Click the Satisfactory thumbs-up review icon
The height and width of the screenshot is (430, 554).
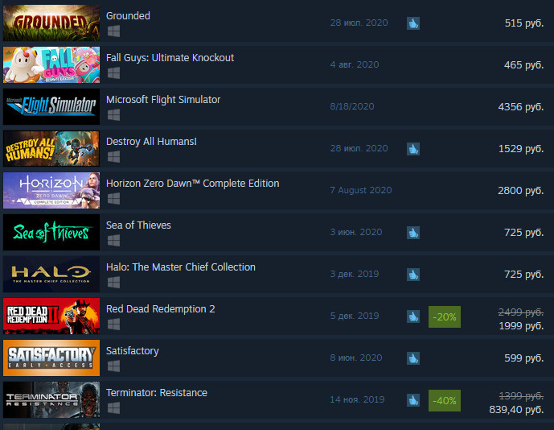click(413, 358)
